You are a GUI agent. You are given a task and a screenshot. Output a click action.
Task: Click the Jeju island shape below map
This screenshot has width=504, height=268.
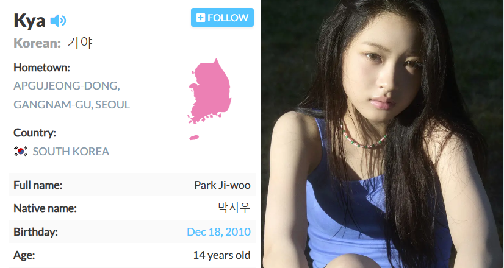(194, 138)
